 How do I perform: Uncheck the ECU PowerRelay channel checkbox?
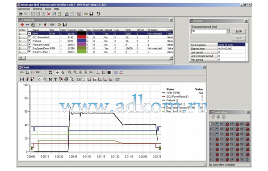29,37
